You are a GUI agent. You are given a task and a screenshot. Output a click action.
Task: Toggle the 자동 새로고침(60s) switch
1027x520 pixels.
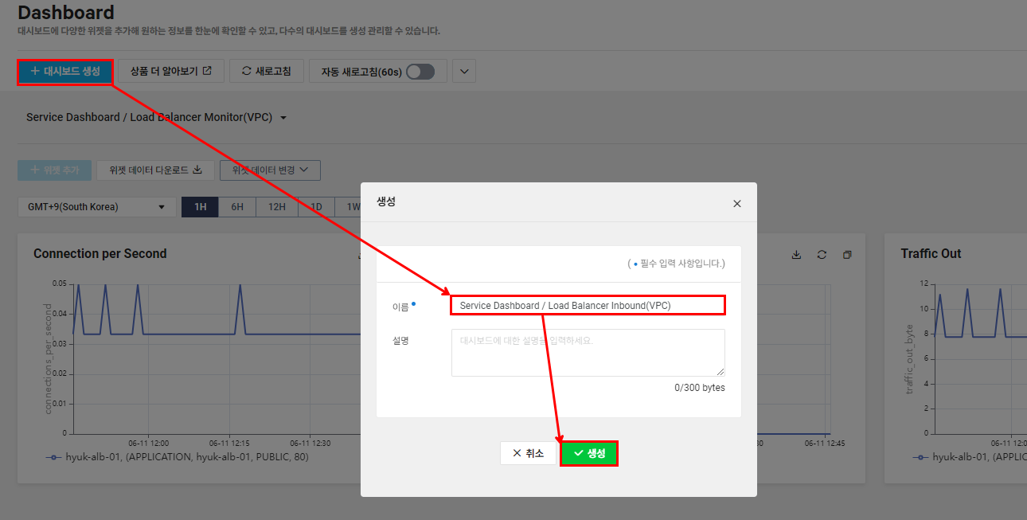(420, 72)
